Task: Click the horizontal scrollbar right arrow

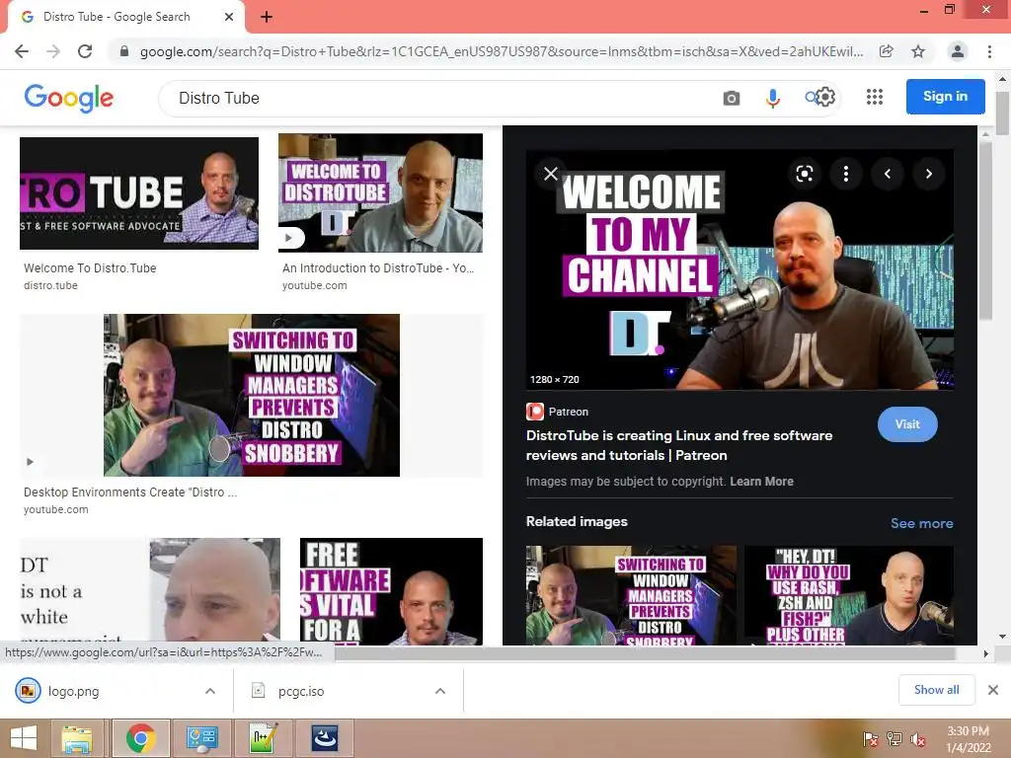Action: (985, 653)
